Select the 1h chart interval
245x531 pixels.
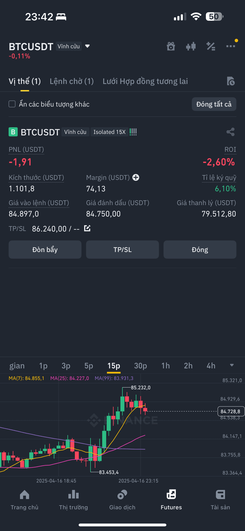click(x=166, y=366)
